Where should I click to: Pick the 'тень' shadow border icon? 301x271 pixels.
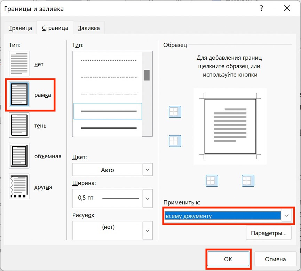[19, 125]
